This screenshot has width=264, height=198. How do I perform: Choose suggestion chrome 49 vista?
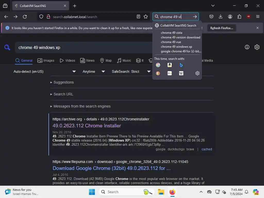coord(171,33)
